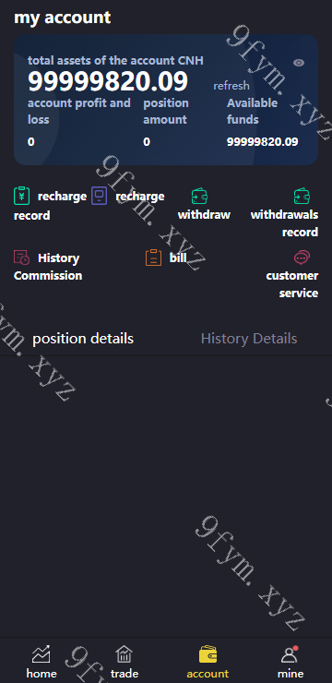Screen dimensions: 332x683
Task: Select the yellow account wallet icon
Action: [x=207, y=654]
